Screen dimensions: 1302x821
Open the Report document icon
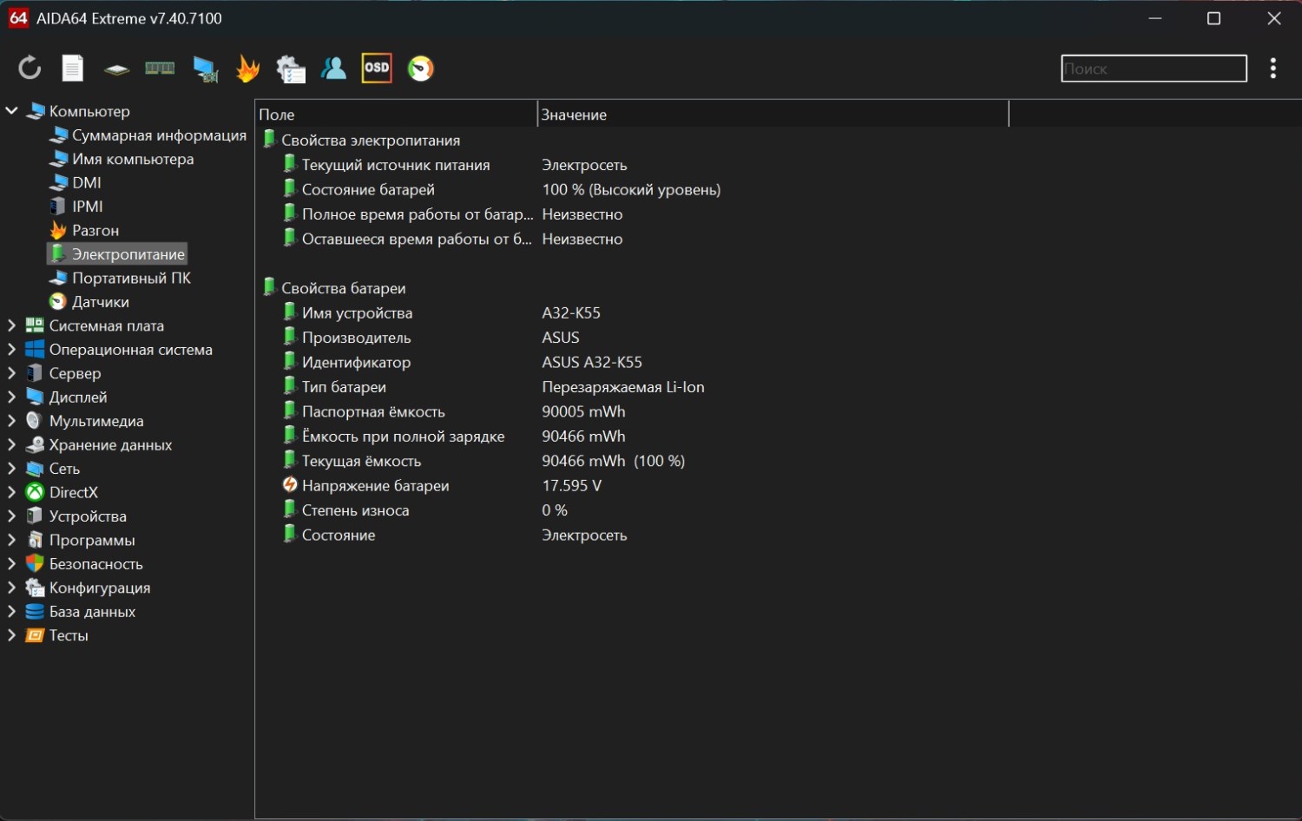click(73, 68)
